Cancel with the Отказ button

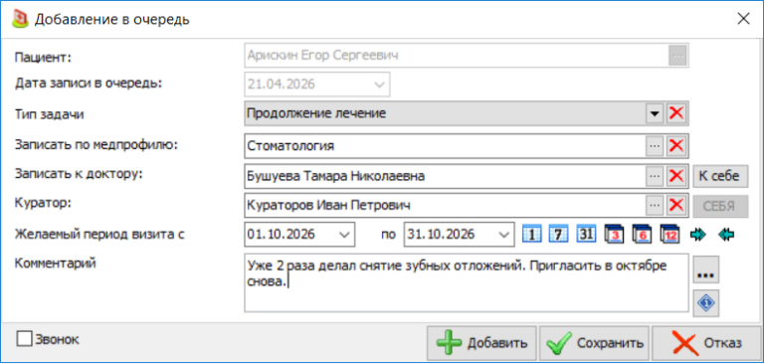[707, 343]
